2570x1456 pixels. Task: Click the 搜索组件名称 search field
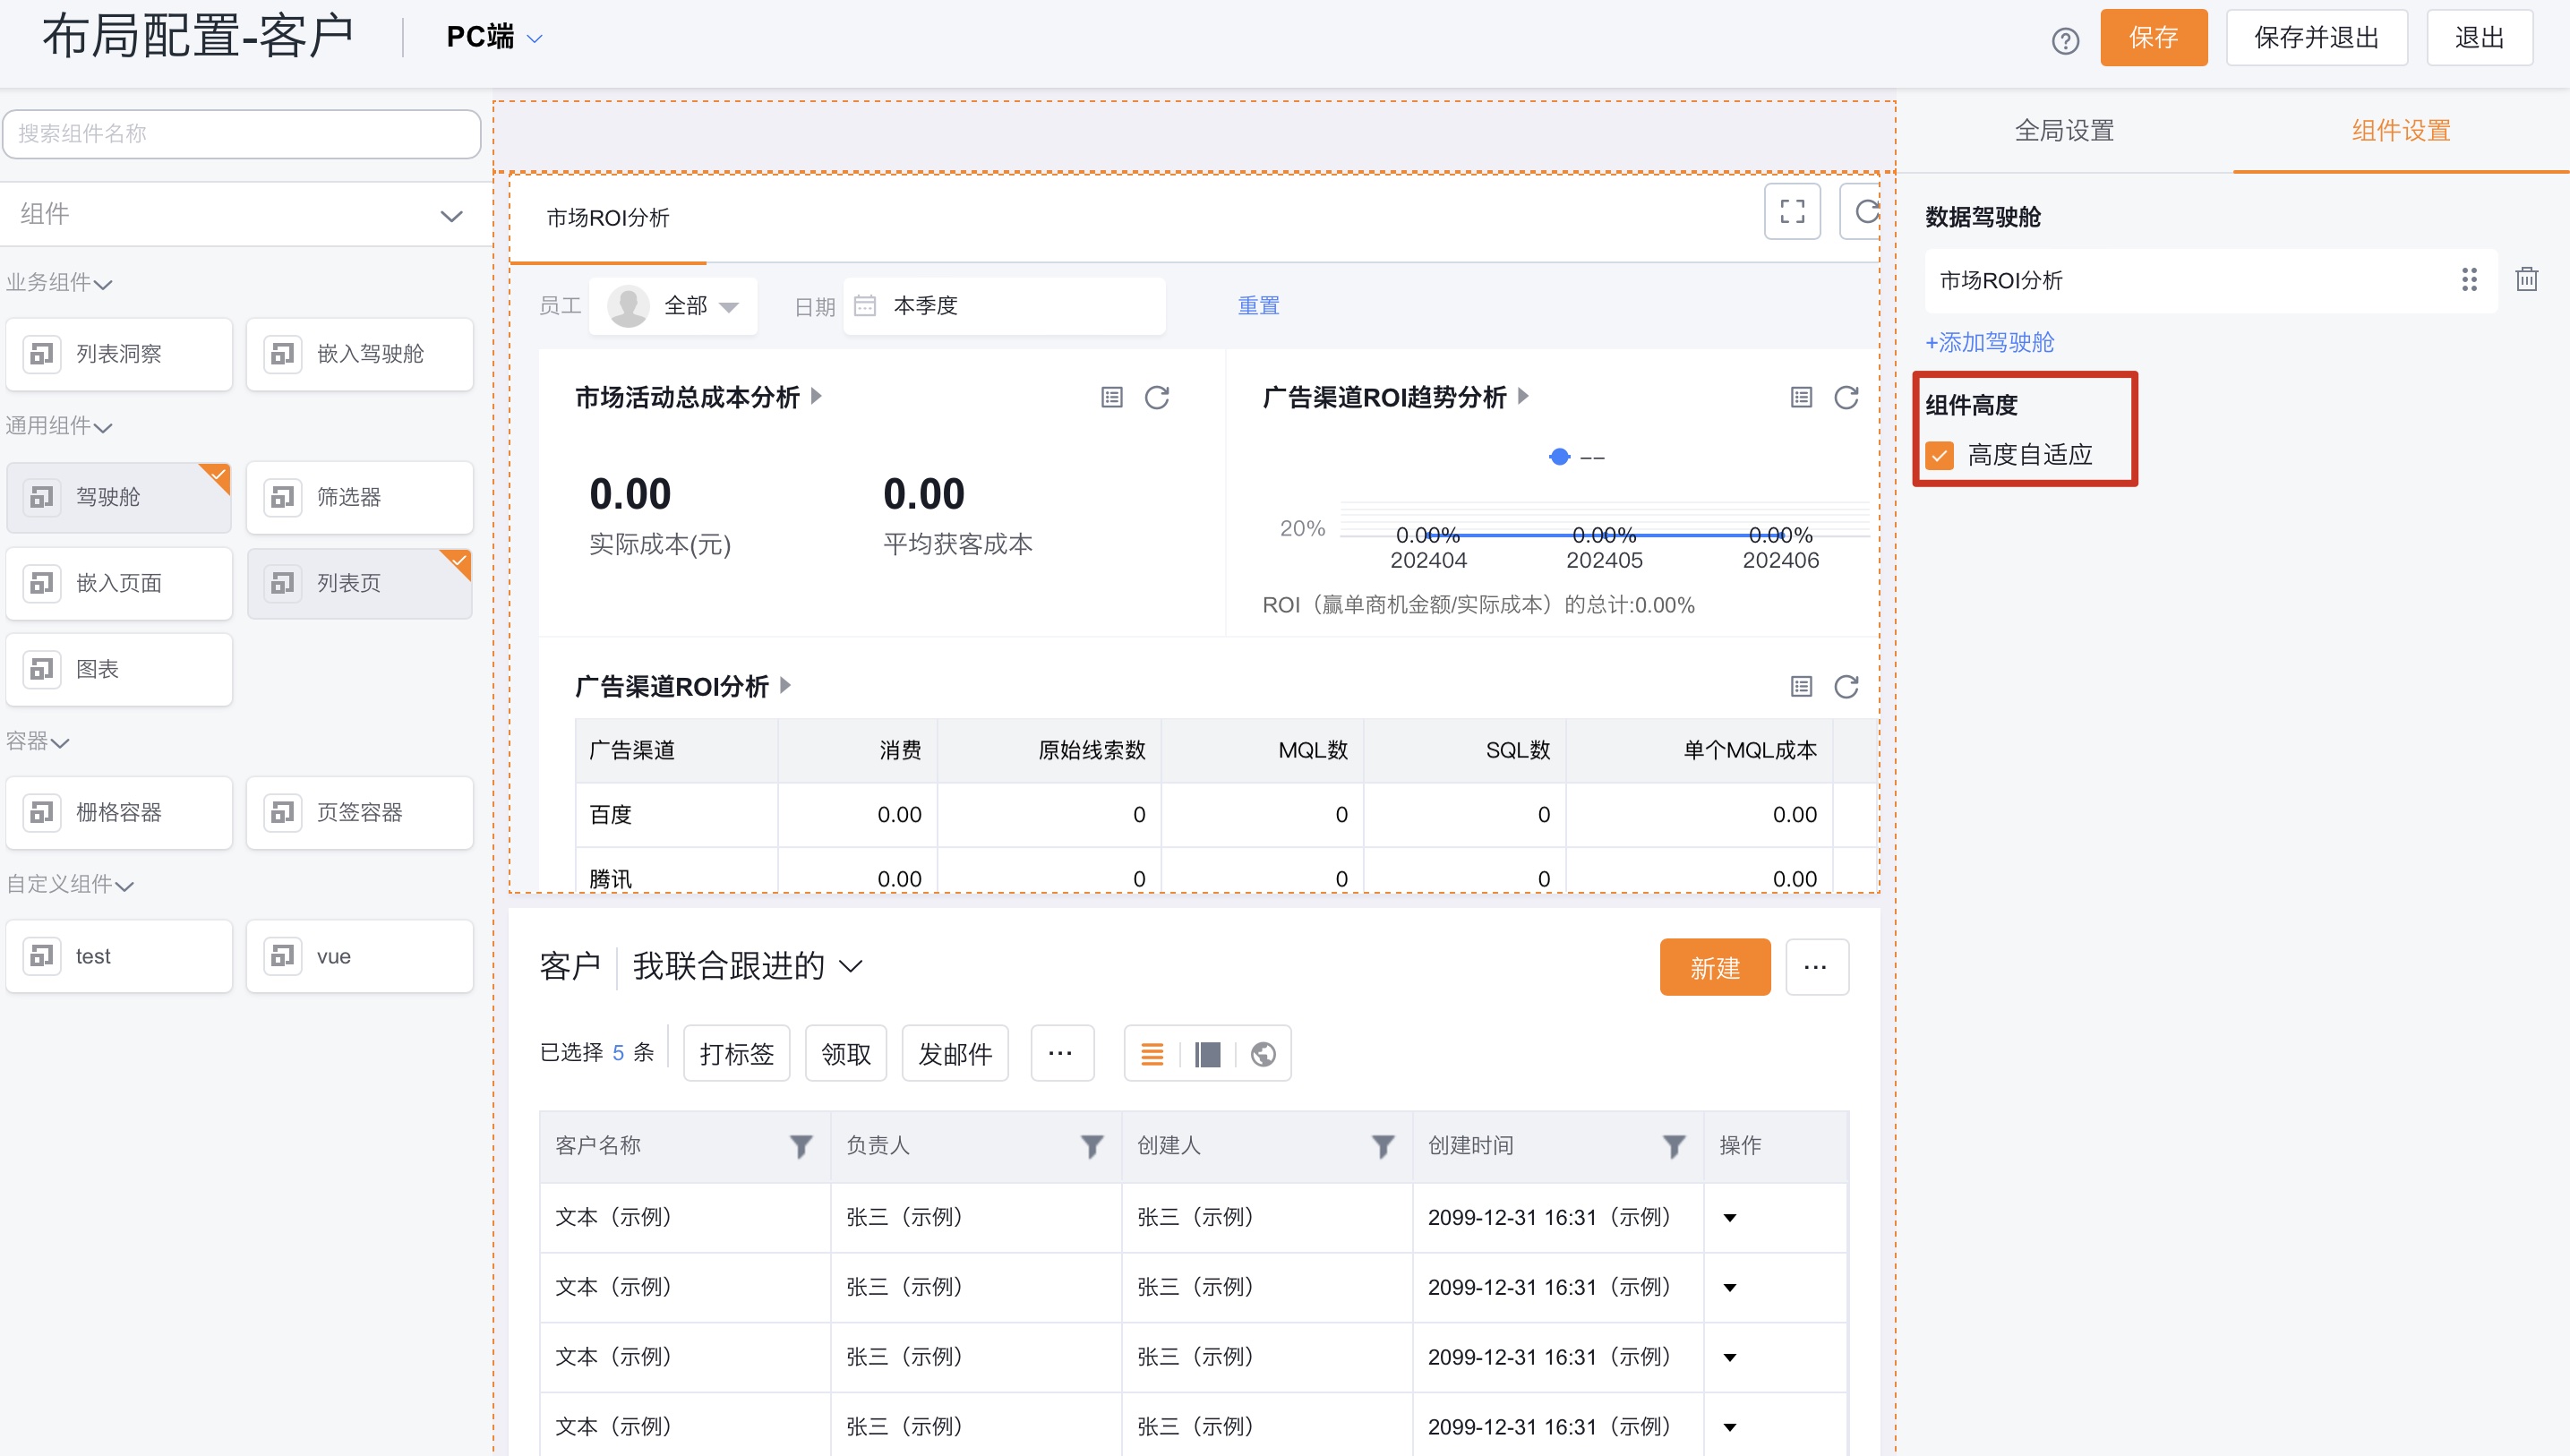click(240, 133)
